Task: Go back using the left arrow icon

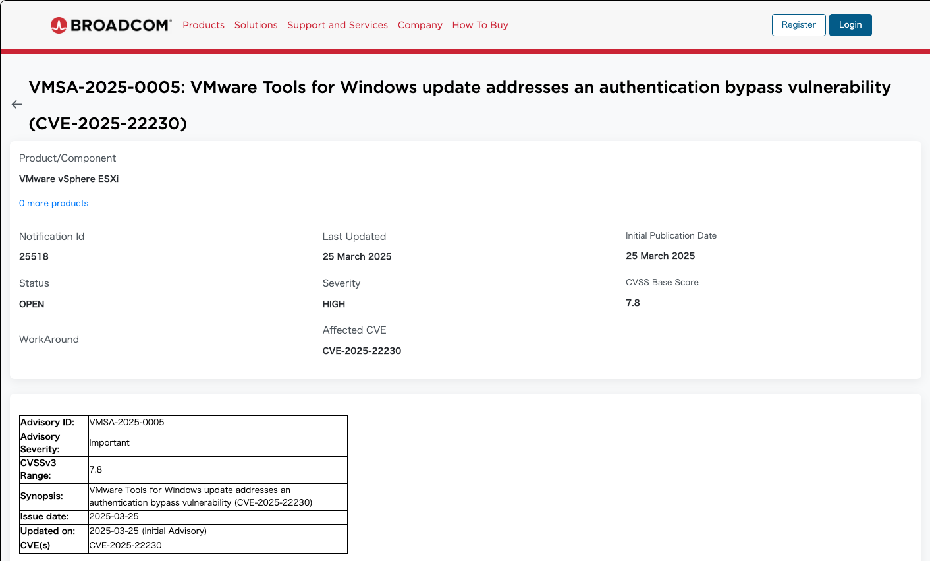Action: pyautogui.click(x=17, y=104)
